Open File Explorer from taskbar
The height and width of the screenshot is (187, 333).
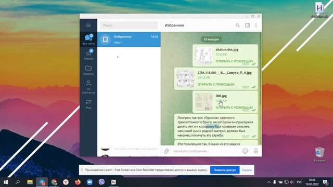(30, 182)
